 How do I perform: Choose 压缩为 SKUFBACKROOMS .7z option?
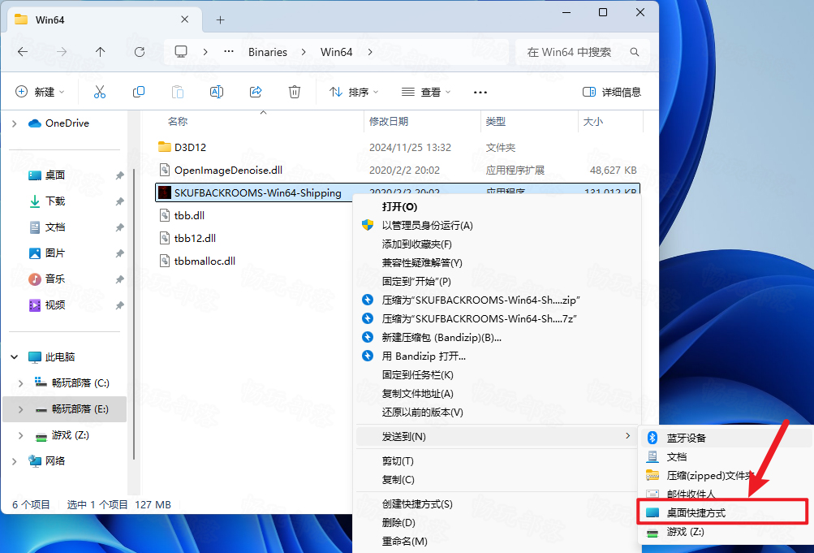pos(497,319)
